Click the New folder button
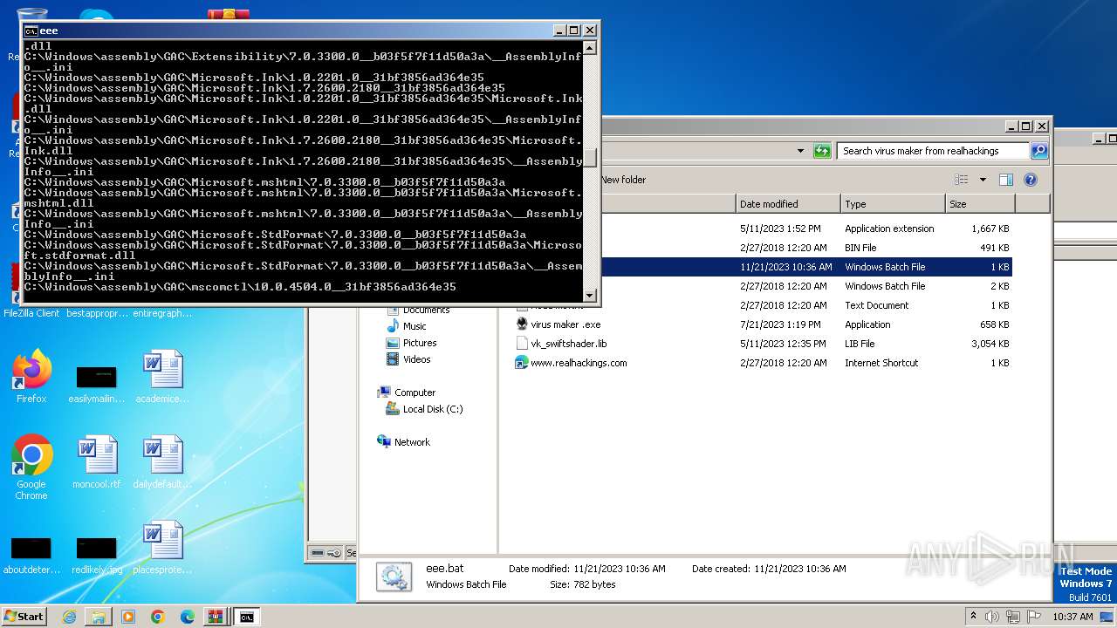The height and width of the screenshot is (628, 1117). 623,180
